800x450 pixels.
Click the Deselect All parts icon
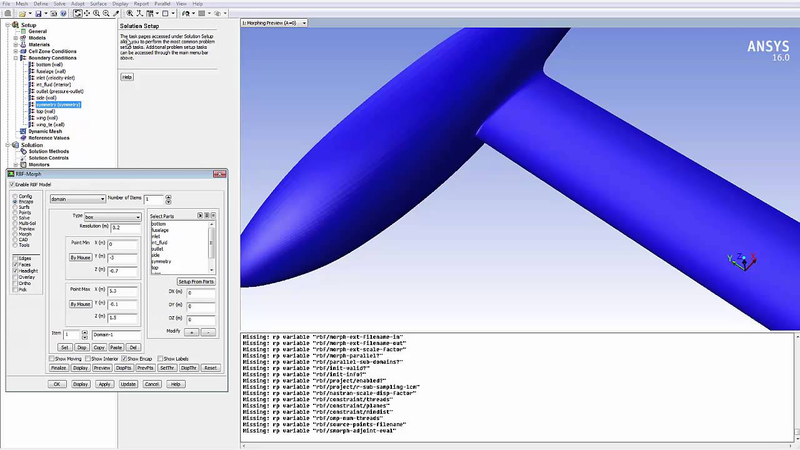click(213, 216)
